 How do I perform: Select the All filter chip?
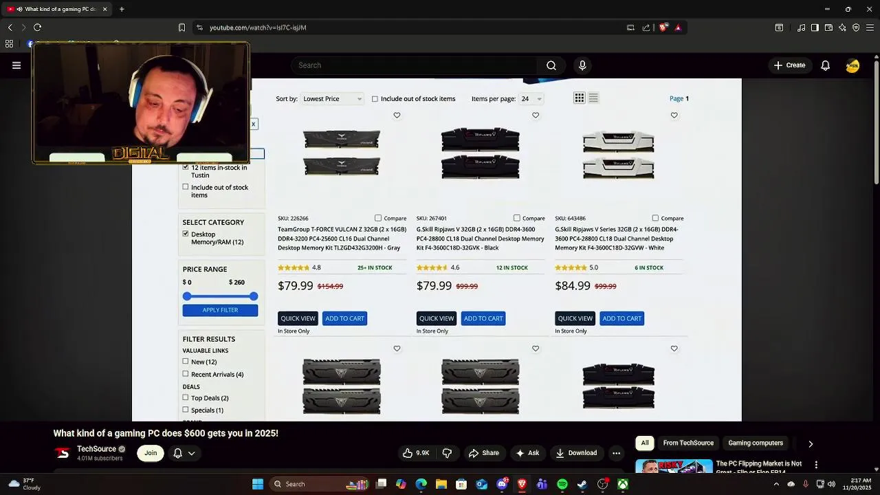point(645,443)
